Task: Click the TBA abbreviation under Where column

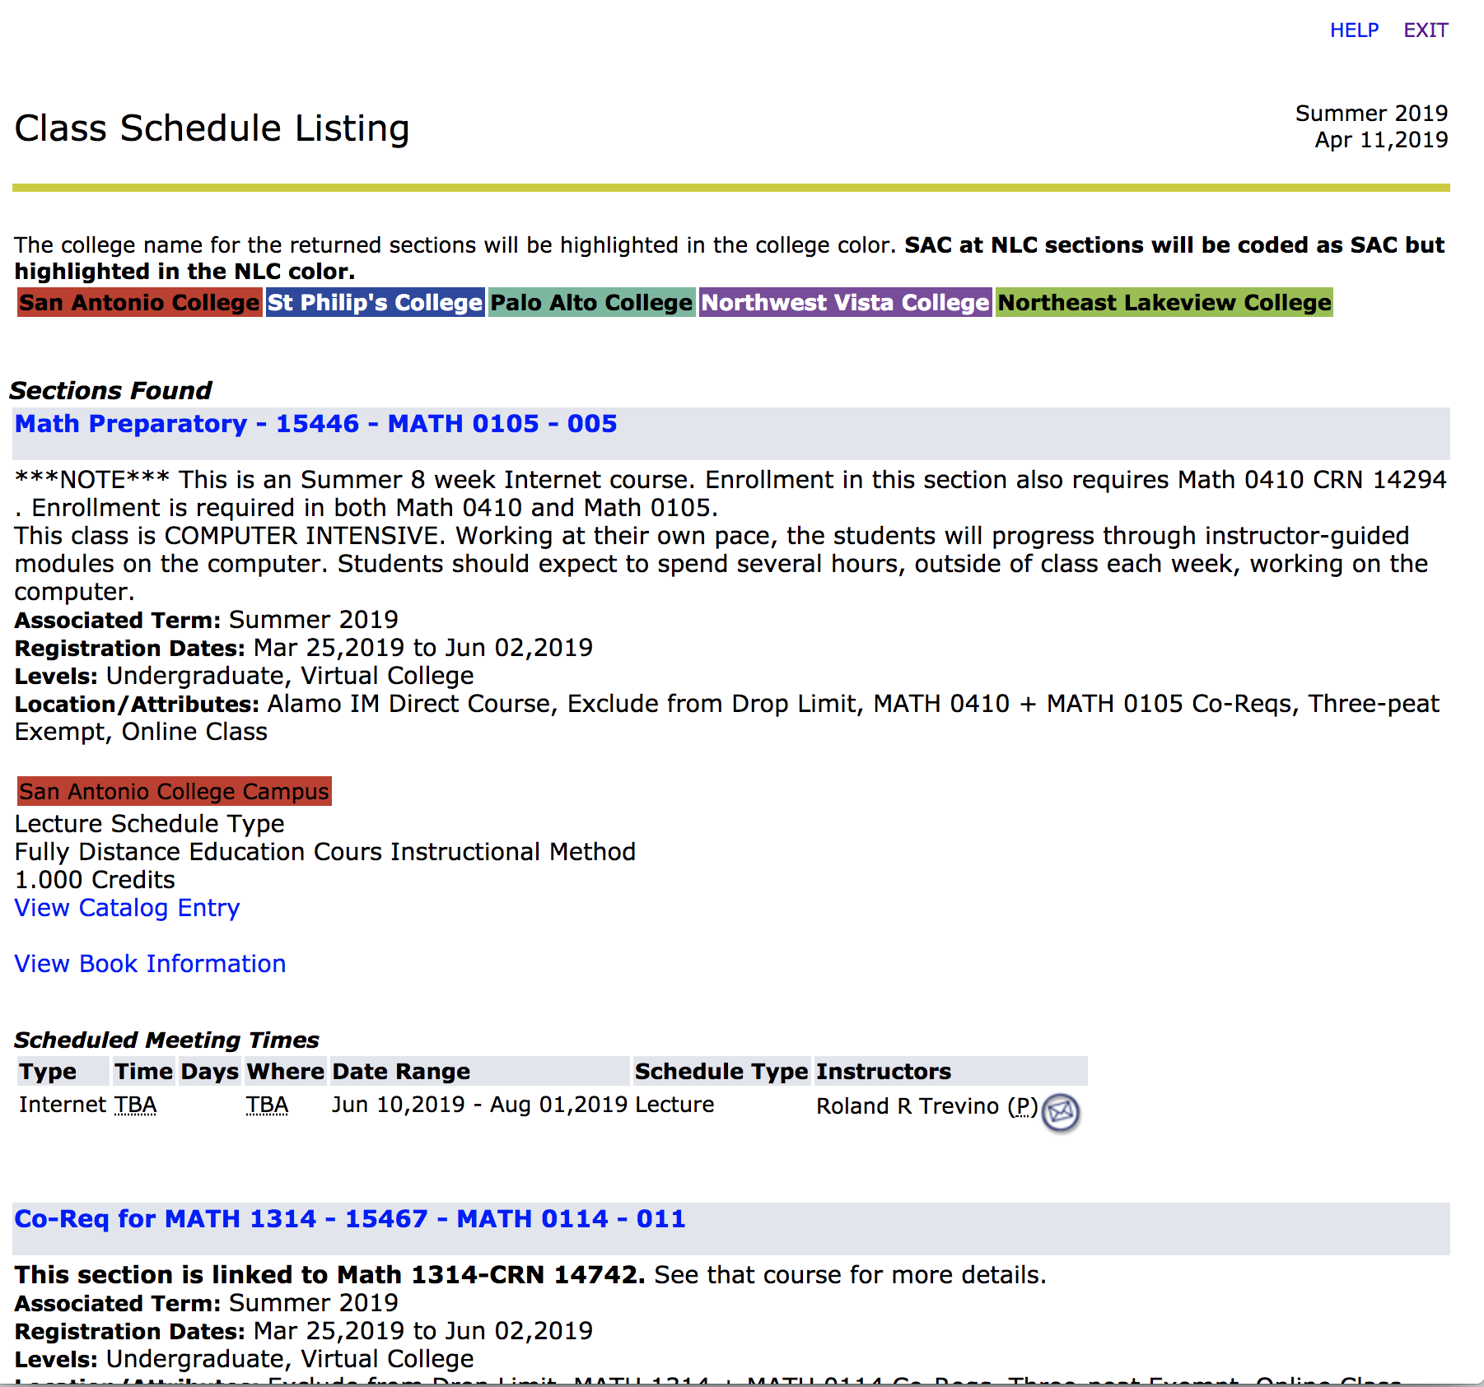Action: tap(267, 1105)
